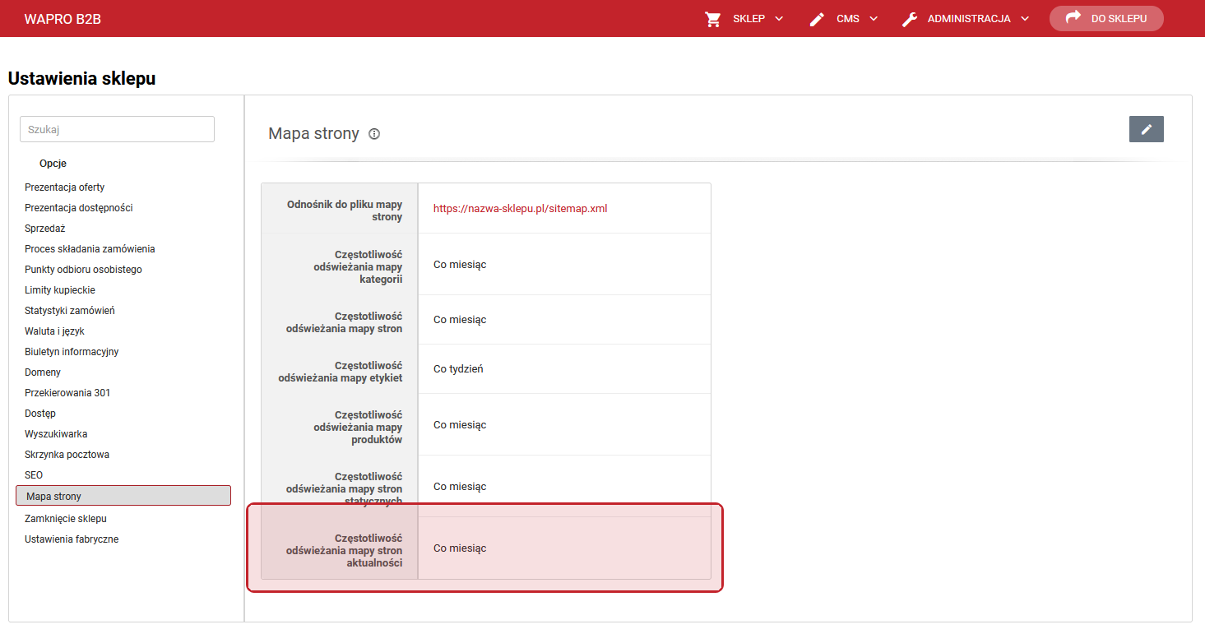This screenshot has width=1205, height=643.
Task: Select Przekierowania 301 option
Action: point(67,393)
